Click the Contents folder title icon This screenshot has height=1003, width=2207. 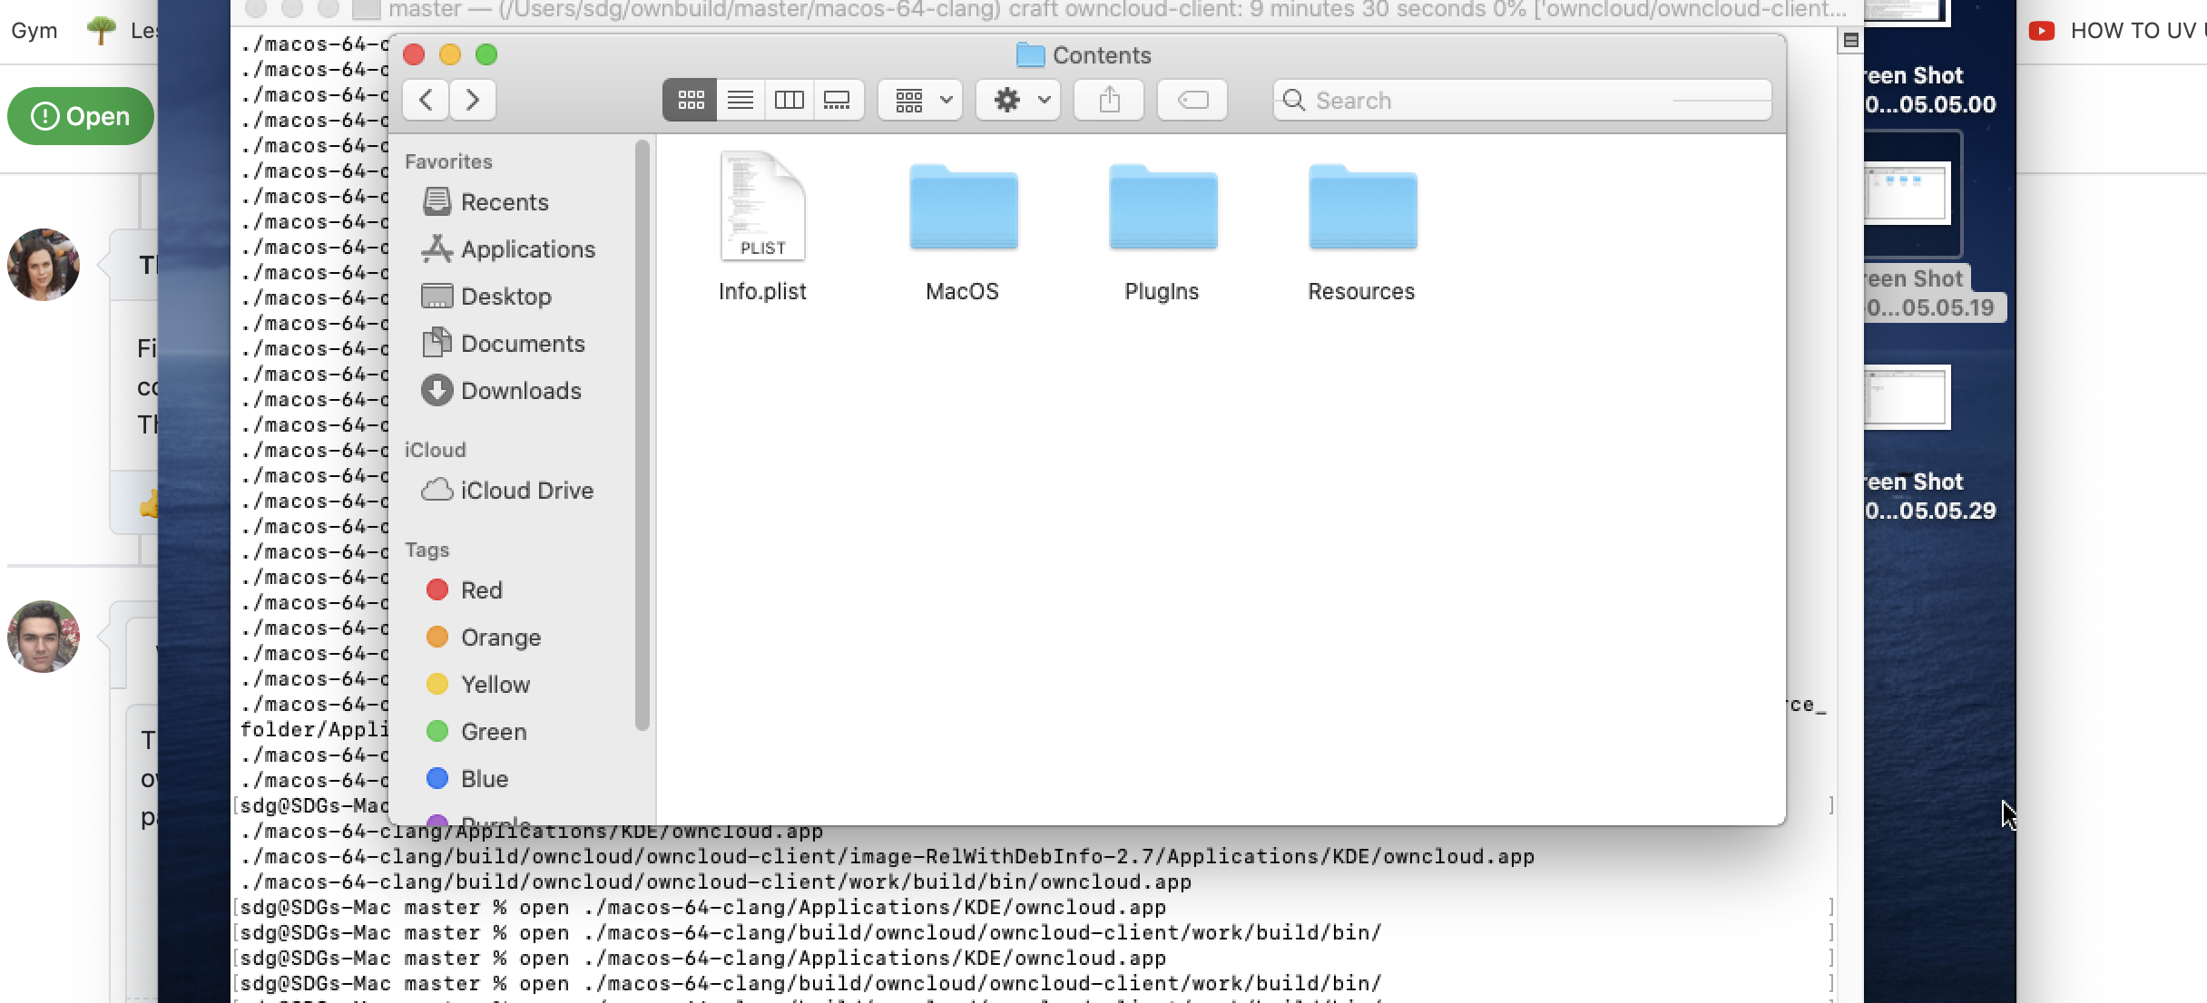pyautogui.click(x=1030, y=55)
